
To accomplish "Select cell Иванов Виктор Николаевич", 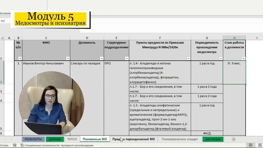I will point(46,63).
